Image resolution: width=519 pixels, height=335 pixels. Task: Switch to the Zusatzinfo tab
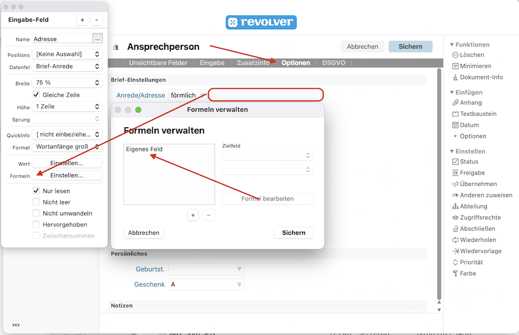[x=253, y=63]
